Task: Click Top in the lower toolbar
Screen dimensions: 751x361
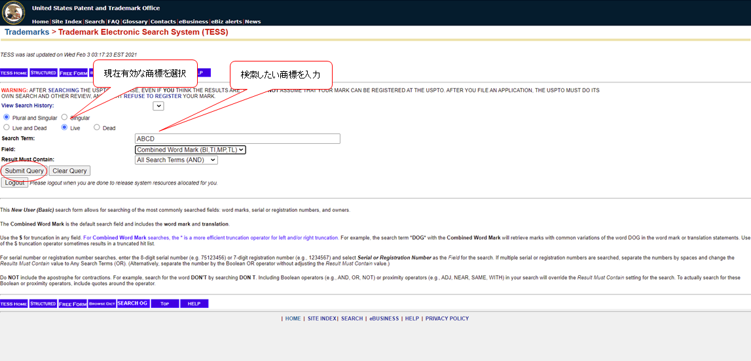Action: 165,303
